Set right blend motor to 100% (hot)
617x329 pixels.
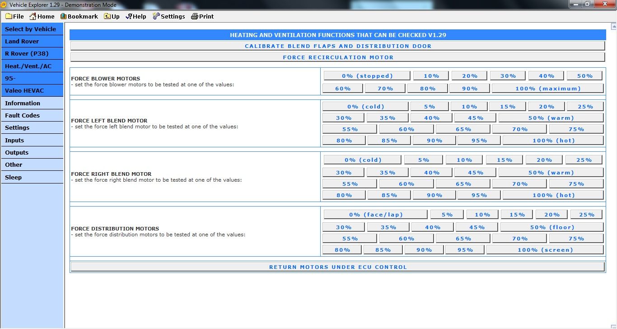pos(553,195)
